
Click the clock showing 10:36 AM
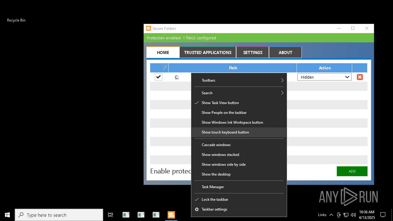click(x=367, y=215)
